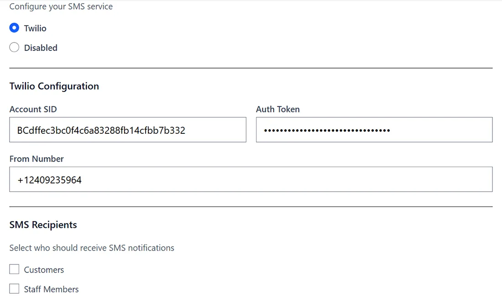Enable the Customers checkbox

[x=14, y=269]
